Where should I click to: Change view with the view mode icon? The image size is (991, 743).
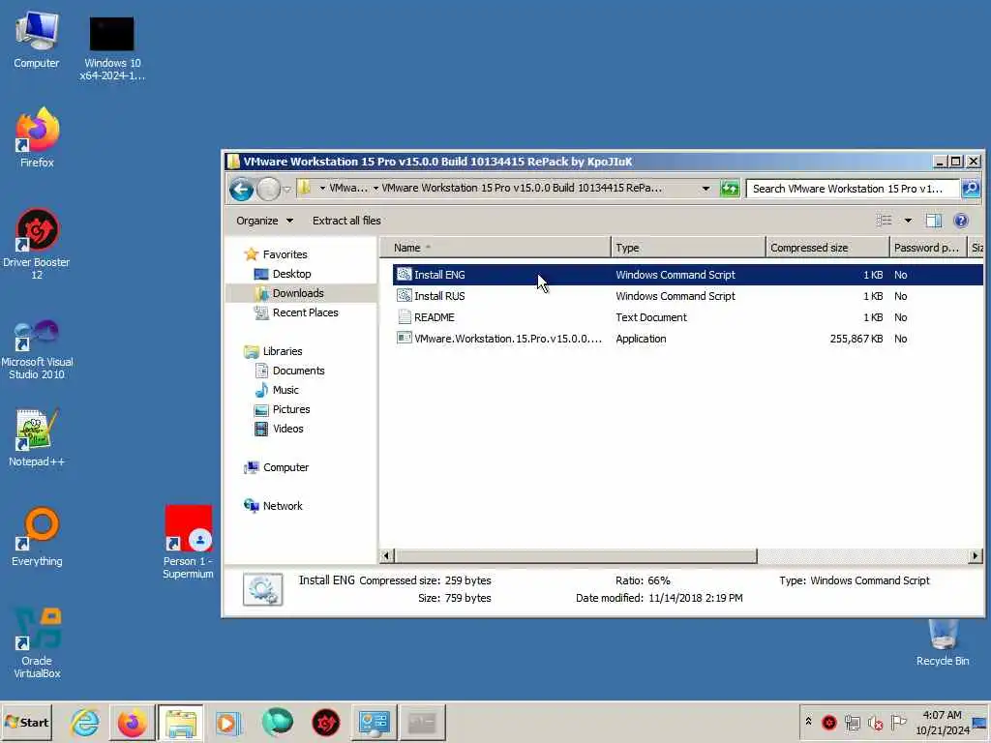885,221
